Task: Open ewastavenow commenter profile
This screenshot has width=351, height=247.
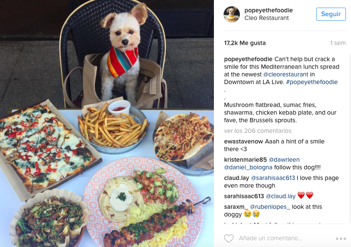Action: pyautogui.click(x=243, y=141)
